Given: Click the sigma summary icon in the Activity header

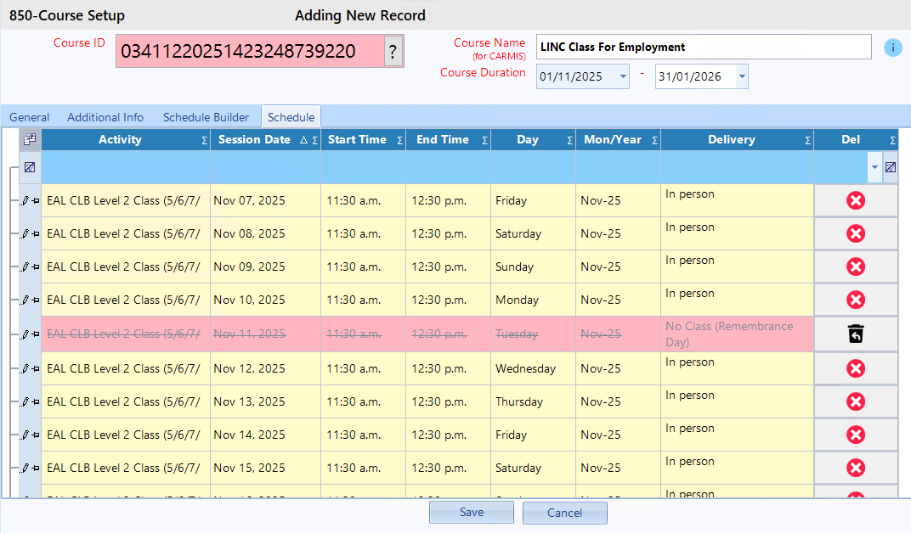Looking at the screenshot, I should [x=204, y=141].
